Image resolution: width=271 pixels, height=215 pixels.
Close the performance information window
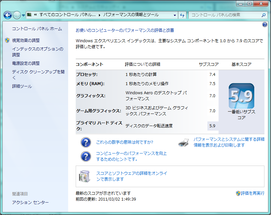point(261,4)
